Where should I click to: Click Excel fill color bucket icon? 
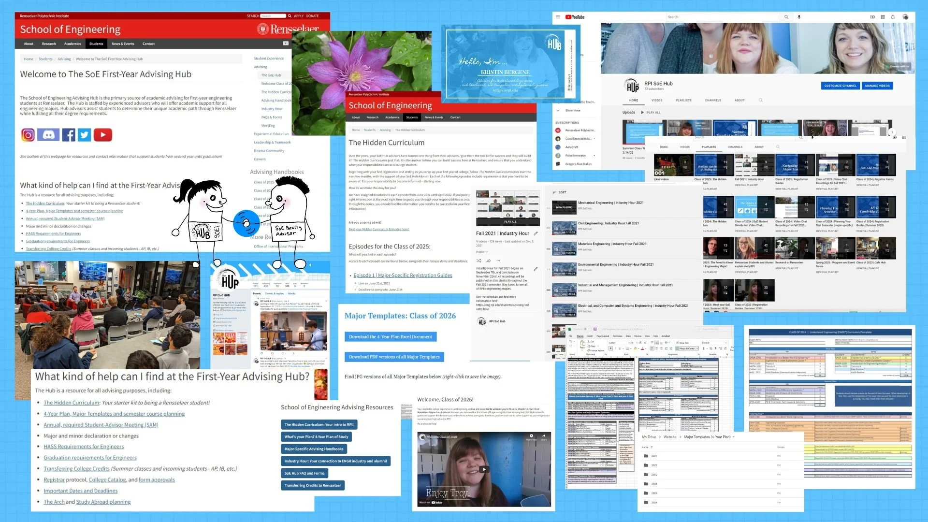(635, 348)
